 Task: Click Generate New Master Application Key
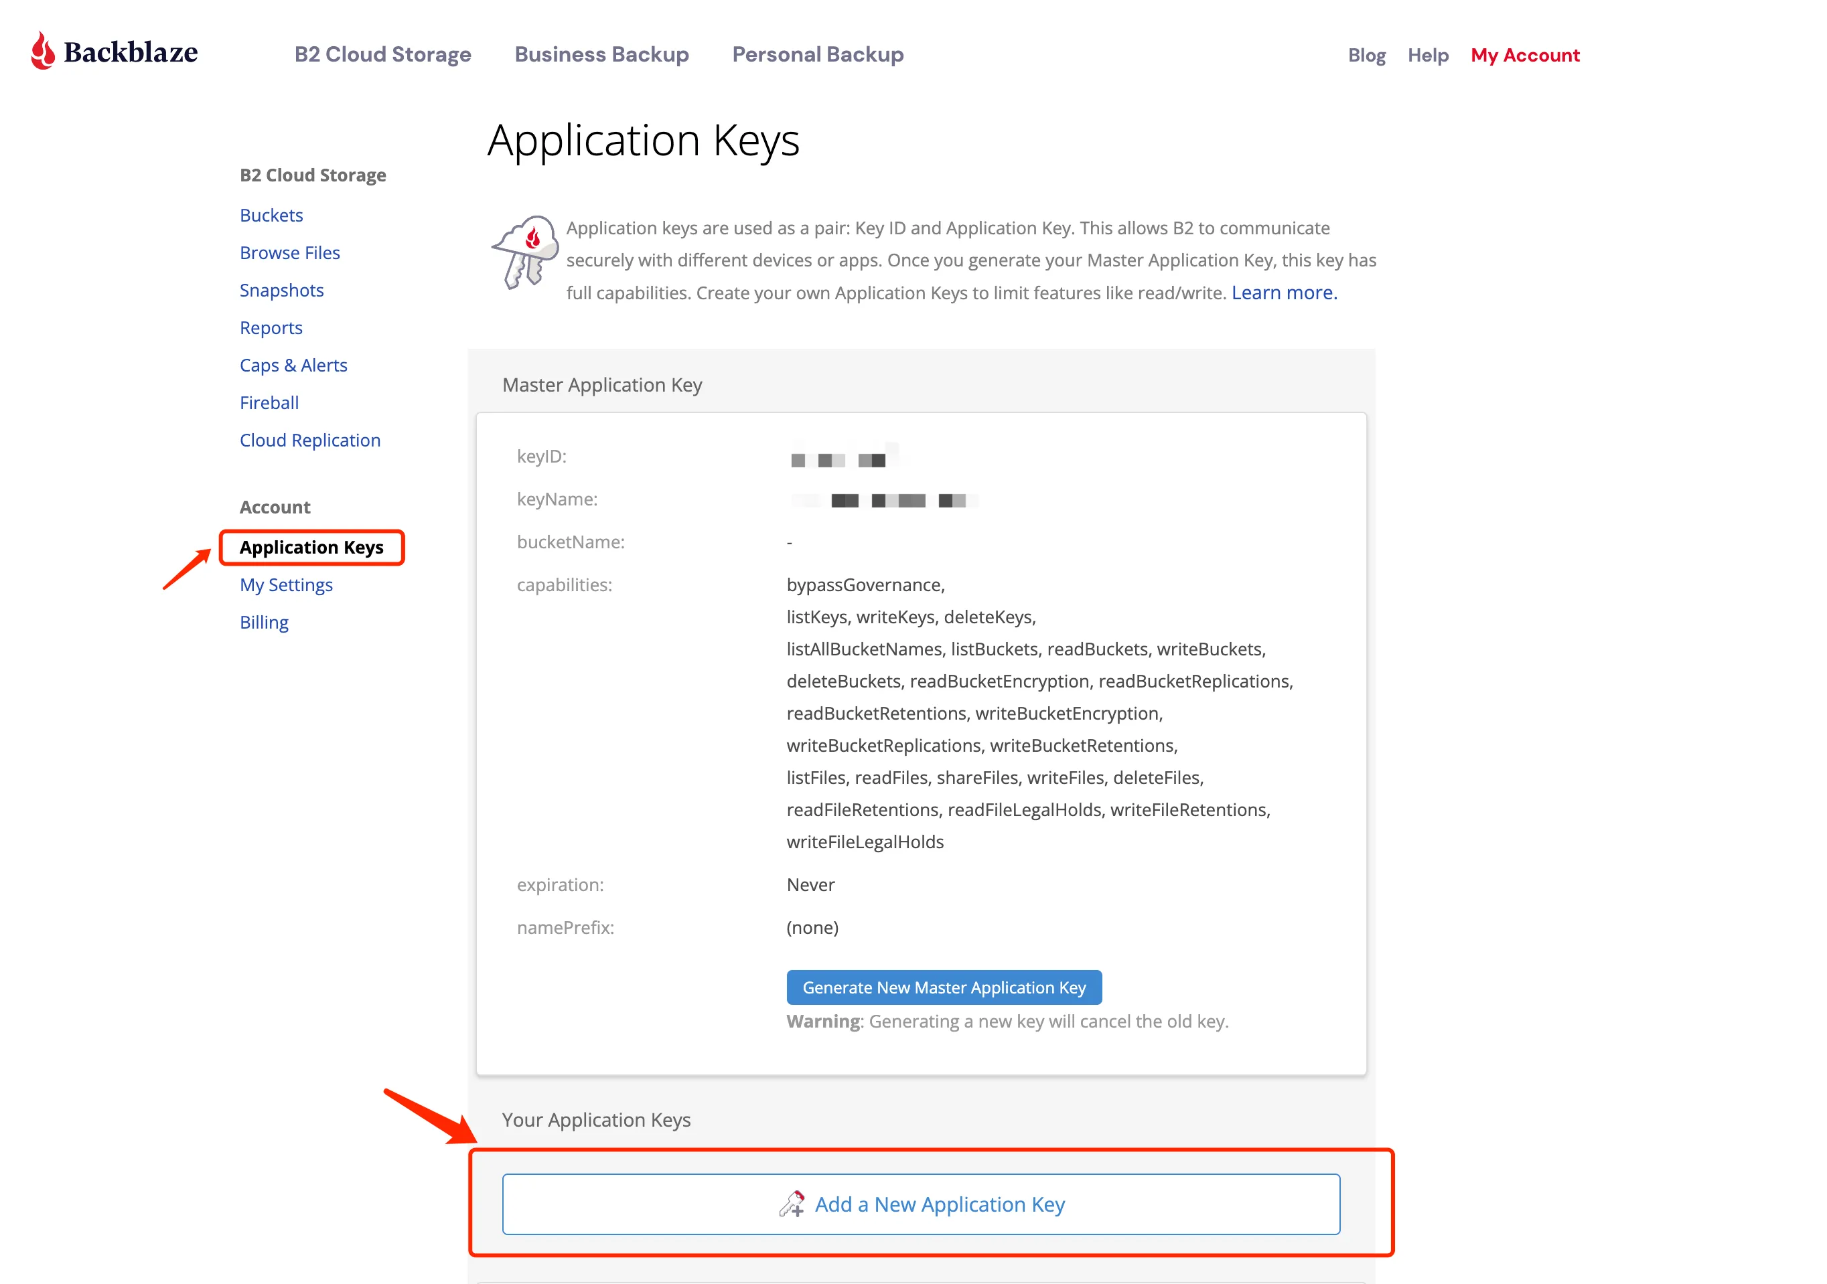coord(944,987)
